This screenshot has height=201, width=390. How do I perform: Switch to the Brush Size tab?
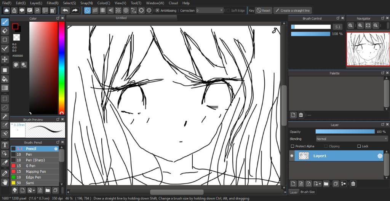tap(308, 192)
